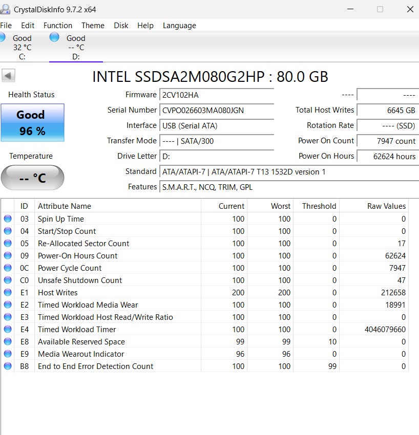Select the D: drive tab

pos(76,47)
